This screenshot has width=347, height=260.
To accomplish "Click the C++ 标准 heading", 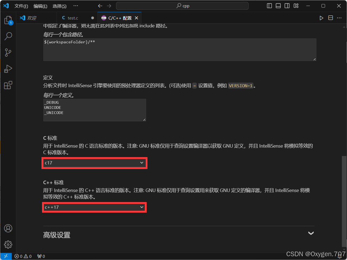I will point(53,183).
